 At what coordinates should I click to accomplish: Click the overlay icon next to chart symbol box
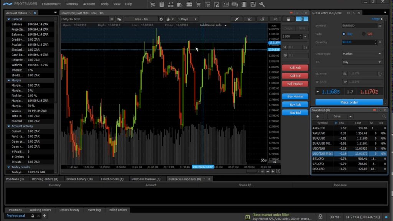(x=119, y=19)
